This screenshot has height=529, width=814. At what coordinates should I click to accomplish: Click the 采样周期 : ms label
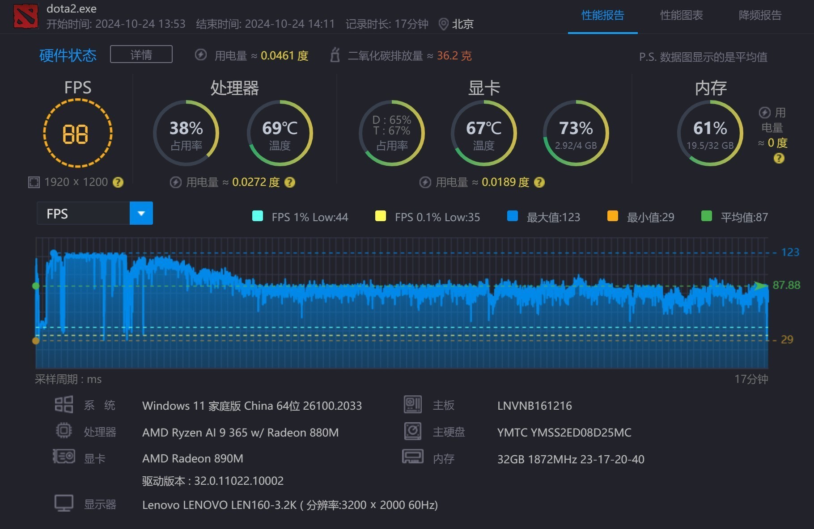pos(68,379)
